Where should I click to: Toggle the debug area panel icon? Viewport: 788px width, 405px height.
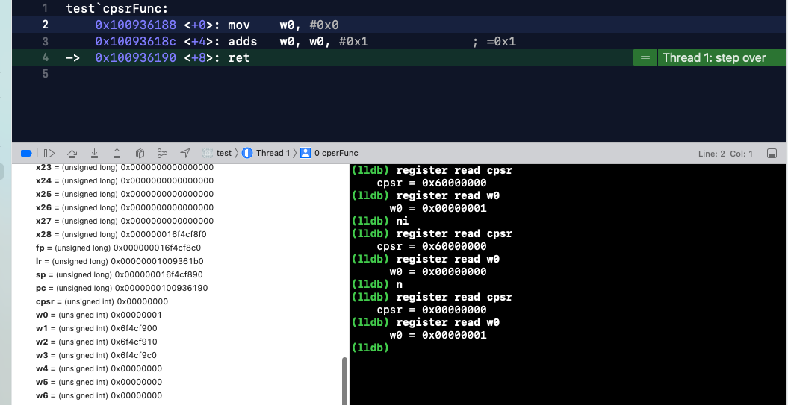(x=772, y=153)
